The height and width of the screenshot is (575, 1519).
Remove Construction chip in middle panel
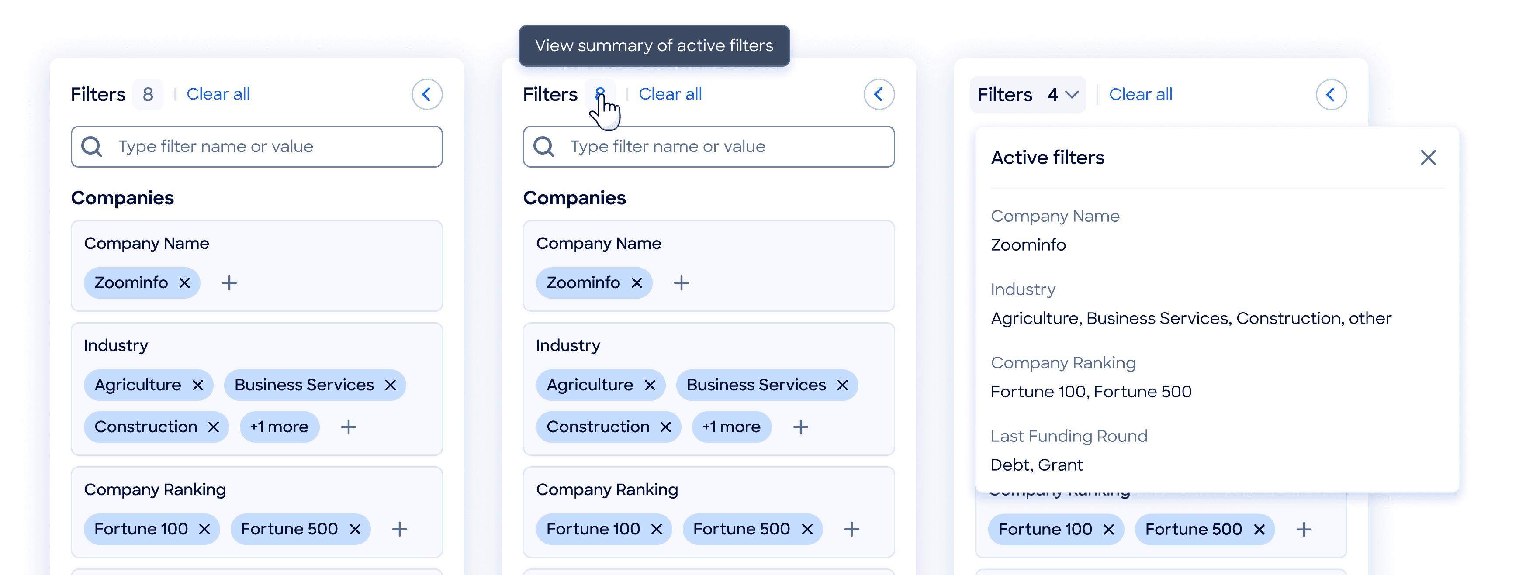point(666,427)
